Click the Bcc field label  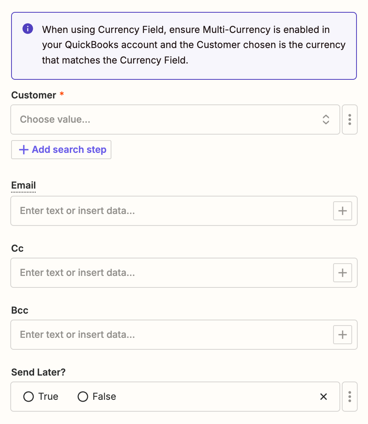(x=20, y=310)
